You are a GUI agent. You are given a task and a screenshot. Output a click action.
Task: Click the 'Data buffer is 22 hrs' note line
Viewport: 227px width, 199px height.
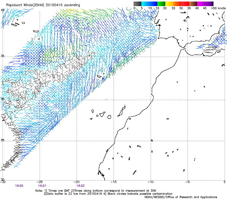pos(108,194)
